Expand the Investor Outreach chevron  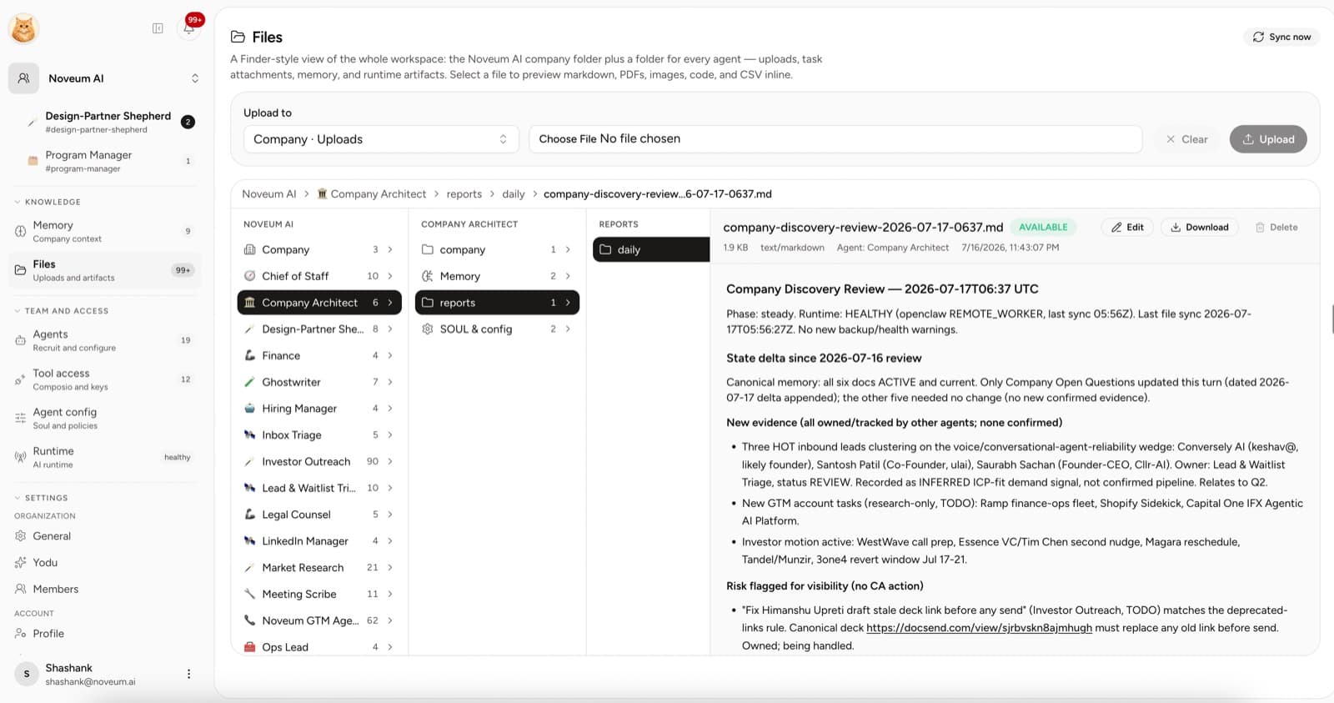point(390,462)
